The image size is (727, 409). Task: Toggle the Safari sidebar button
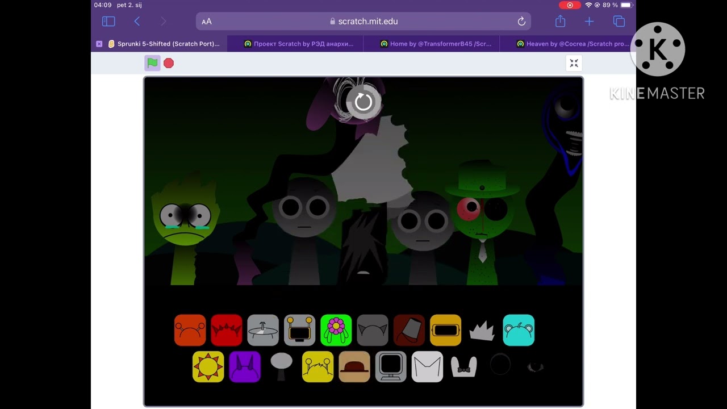tap(108, 22)
